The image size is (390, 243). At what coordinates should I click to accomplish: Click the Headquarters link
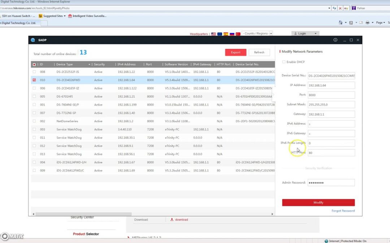(x=199, y=34)
